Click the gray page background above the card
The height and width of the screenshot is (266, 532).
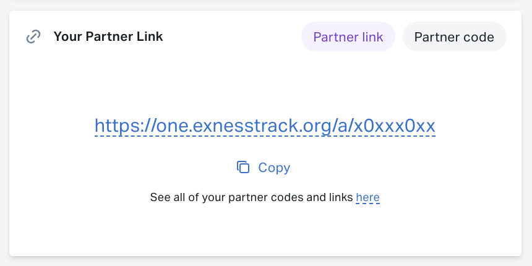[266, 5]
